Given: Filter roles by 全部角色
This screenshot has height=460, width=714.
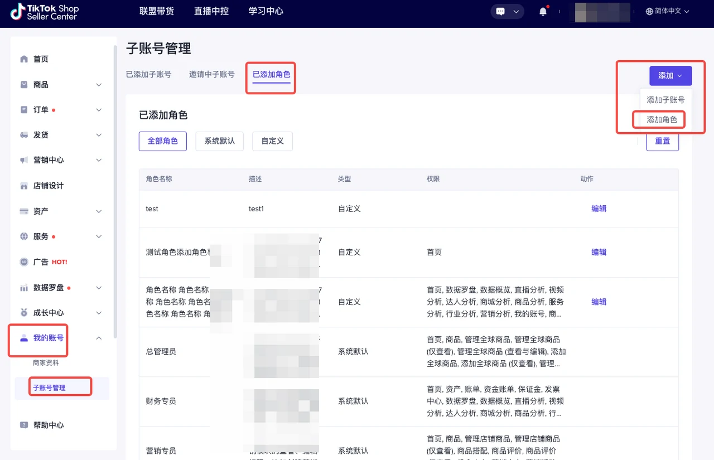Looking at the screenshot, I should [x=162, y=141].
